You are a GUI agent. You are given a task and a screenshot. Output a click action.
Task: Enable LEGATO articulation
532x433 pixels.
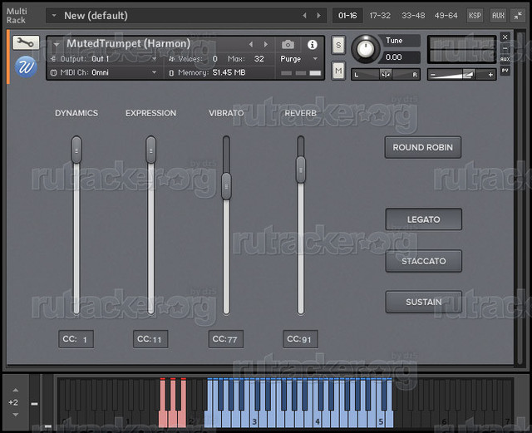[x=423, y=219]
